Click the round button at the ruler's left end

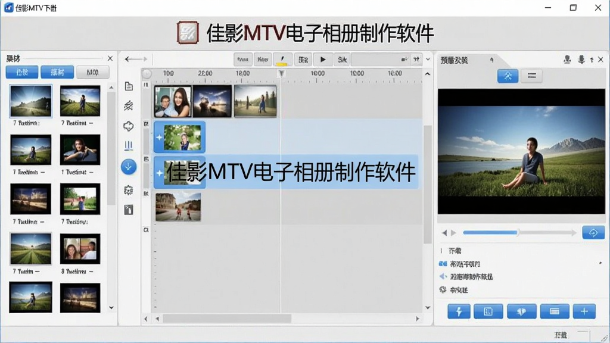tap(147, 73)
